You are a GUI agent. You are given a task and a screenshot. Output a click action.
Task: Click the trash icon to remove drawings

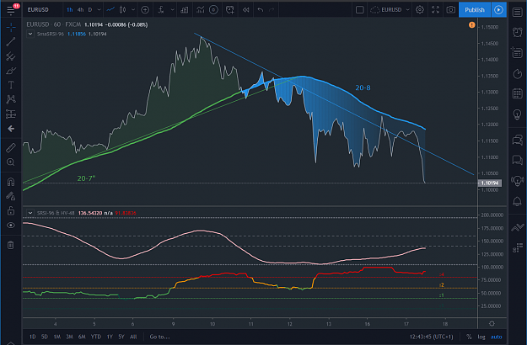tap(11, 245)
